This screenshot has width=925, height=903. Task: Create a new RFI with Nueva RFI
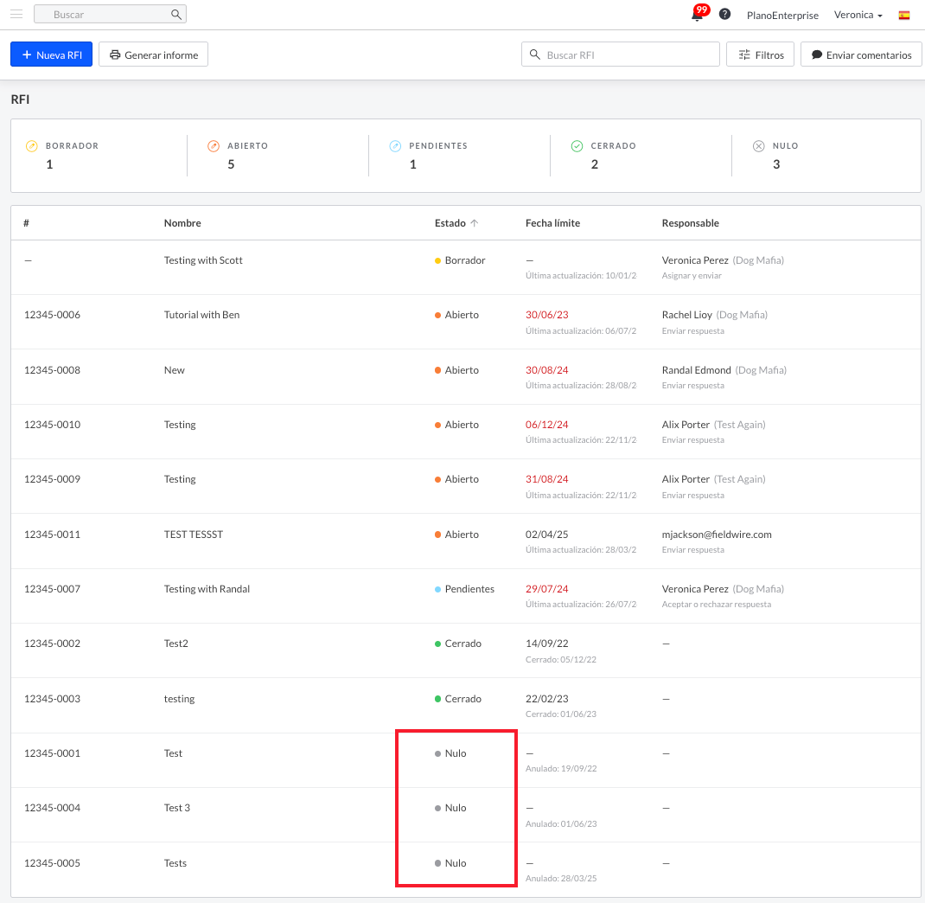(x=51, y=54)
